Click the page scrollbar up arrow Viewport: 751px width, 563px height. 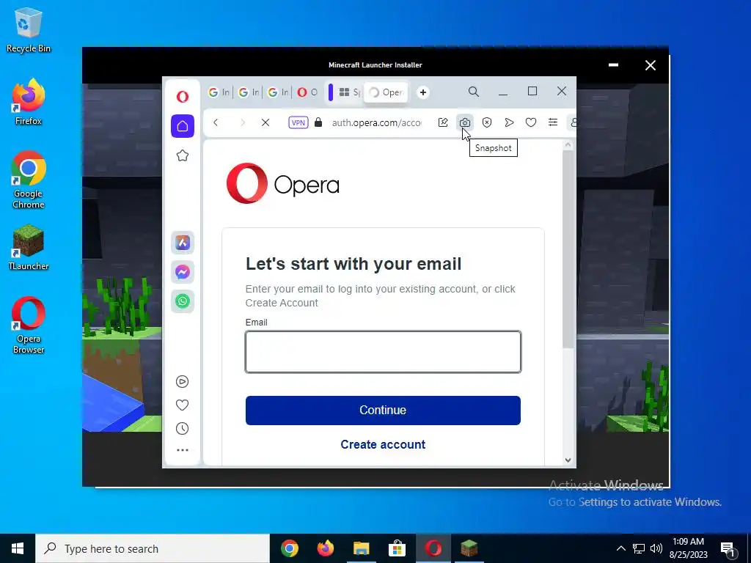[x=568, y=144]
